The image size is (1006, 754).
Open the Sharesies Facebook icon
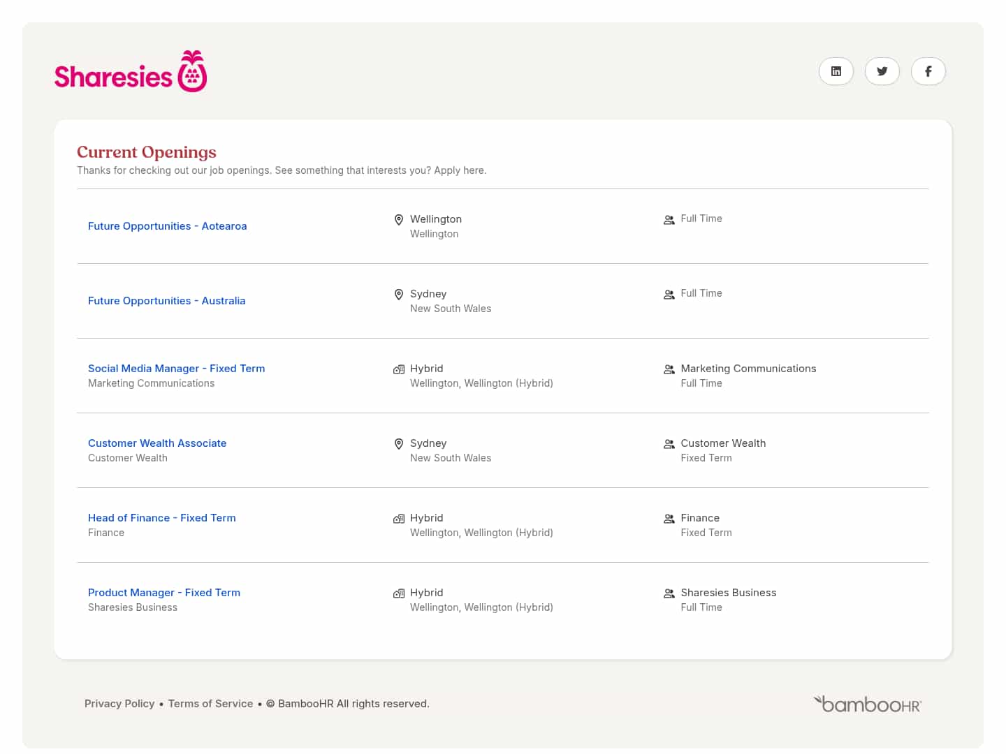928,71
